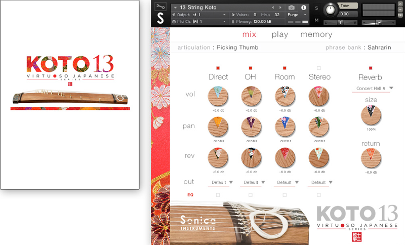Click the Sonica S logo in the header
Viewport: 405px width, 245px height.
tap(160, 18)
